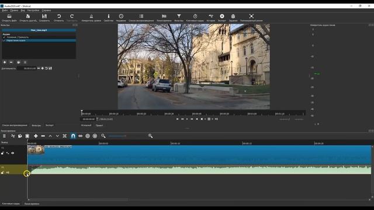Switch to the Source player tab
374x210 pixels.
[x=86, y=125]
